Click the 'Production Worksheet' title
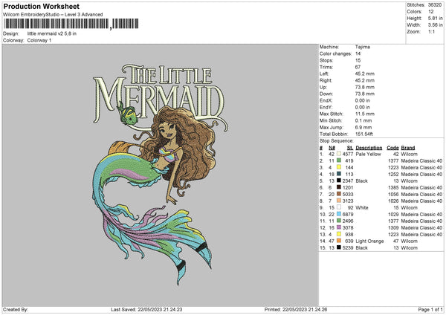Screen dimensions: 446x315 click(x=42, y=6)
